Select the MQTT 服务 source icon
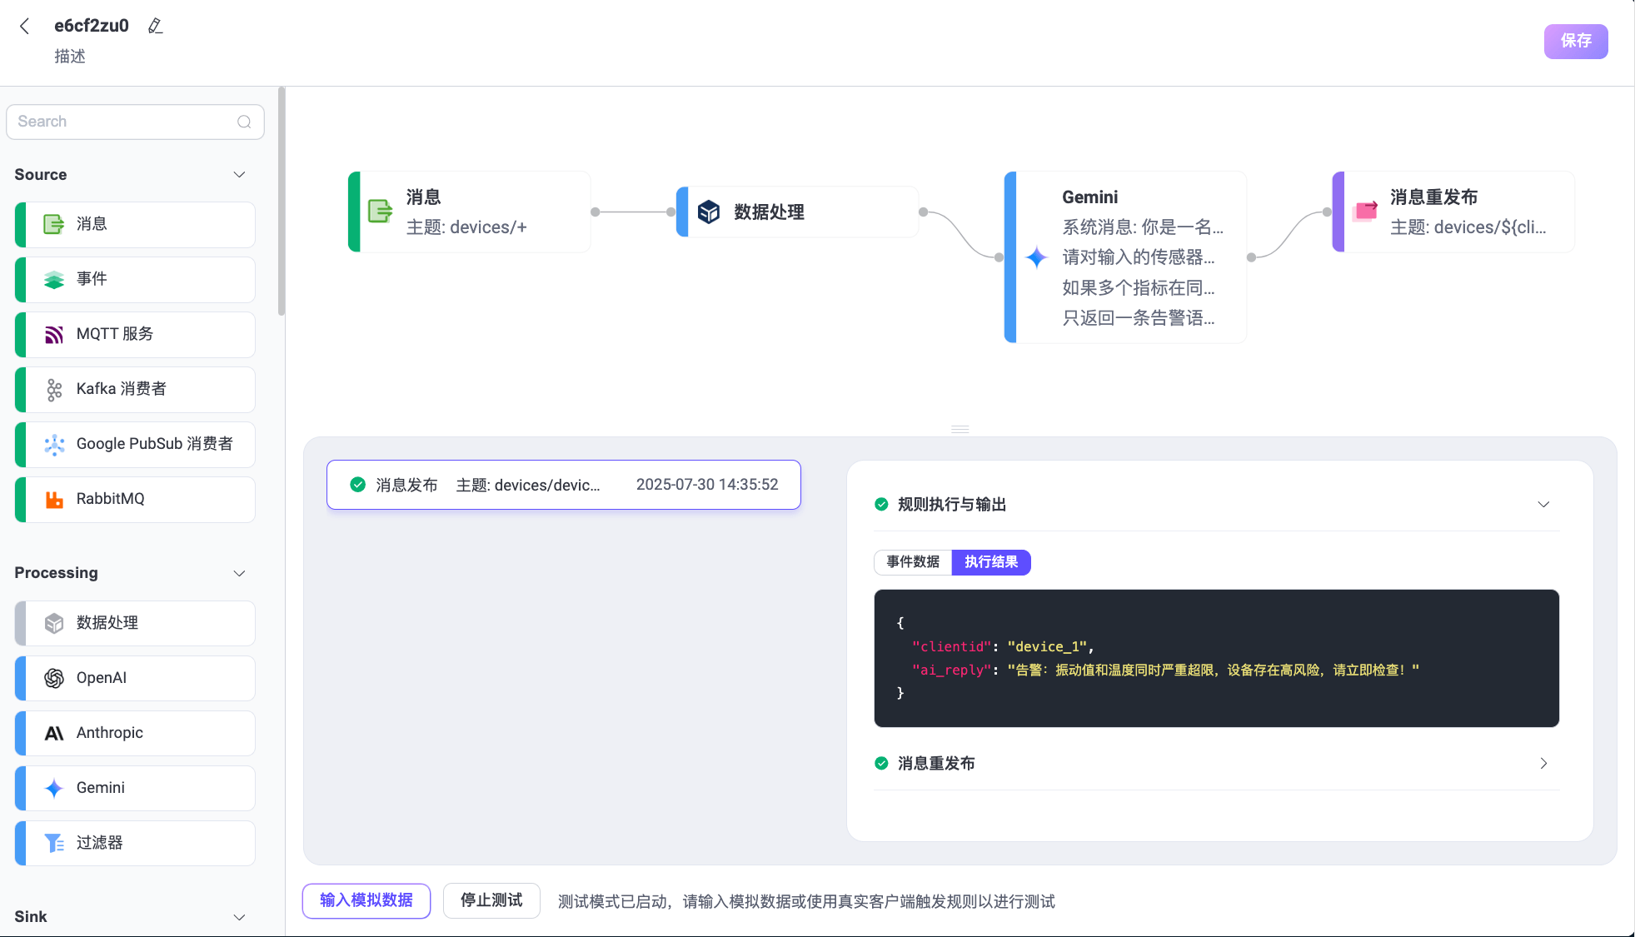 tap(53, 334)
